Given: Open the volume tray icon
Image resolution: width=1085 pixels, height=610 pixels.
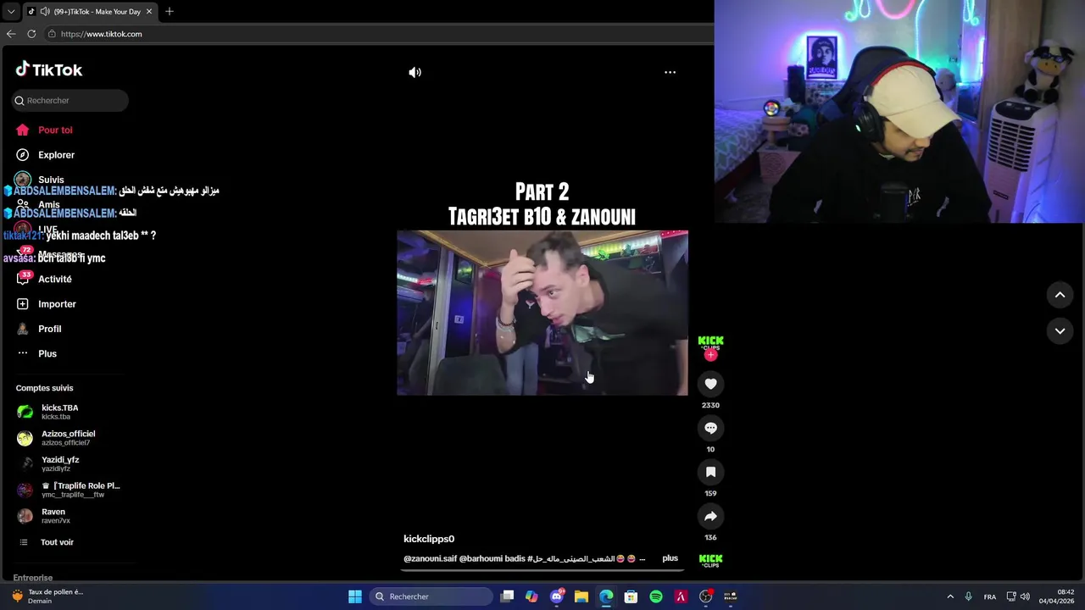Looking at the screenshot, I should [1025, 596].
